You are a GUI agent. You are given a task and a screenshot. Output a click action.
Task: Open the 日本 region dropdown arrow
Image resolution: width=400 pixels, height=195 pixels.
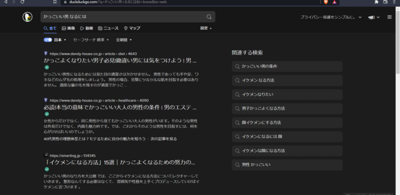(65, 40)
